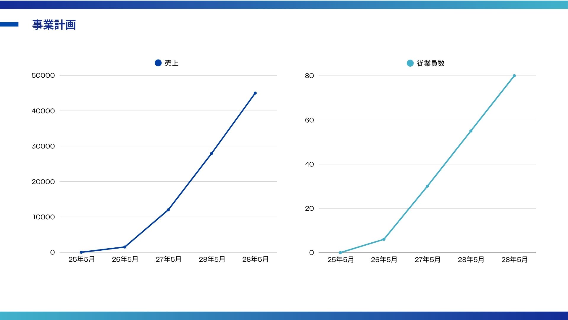Select the final data point on 売上 chart
The height and width of the screenshot is (320, 568).
point(255,93)
